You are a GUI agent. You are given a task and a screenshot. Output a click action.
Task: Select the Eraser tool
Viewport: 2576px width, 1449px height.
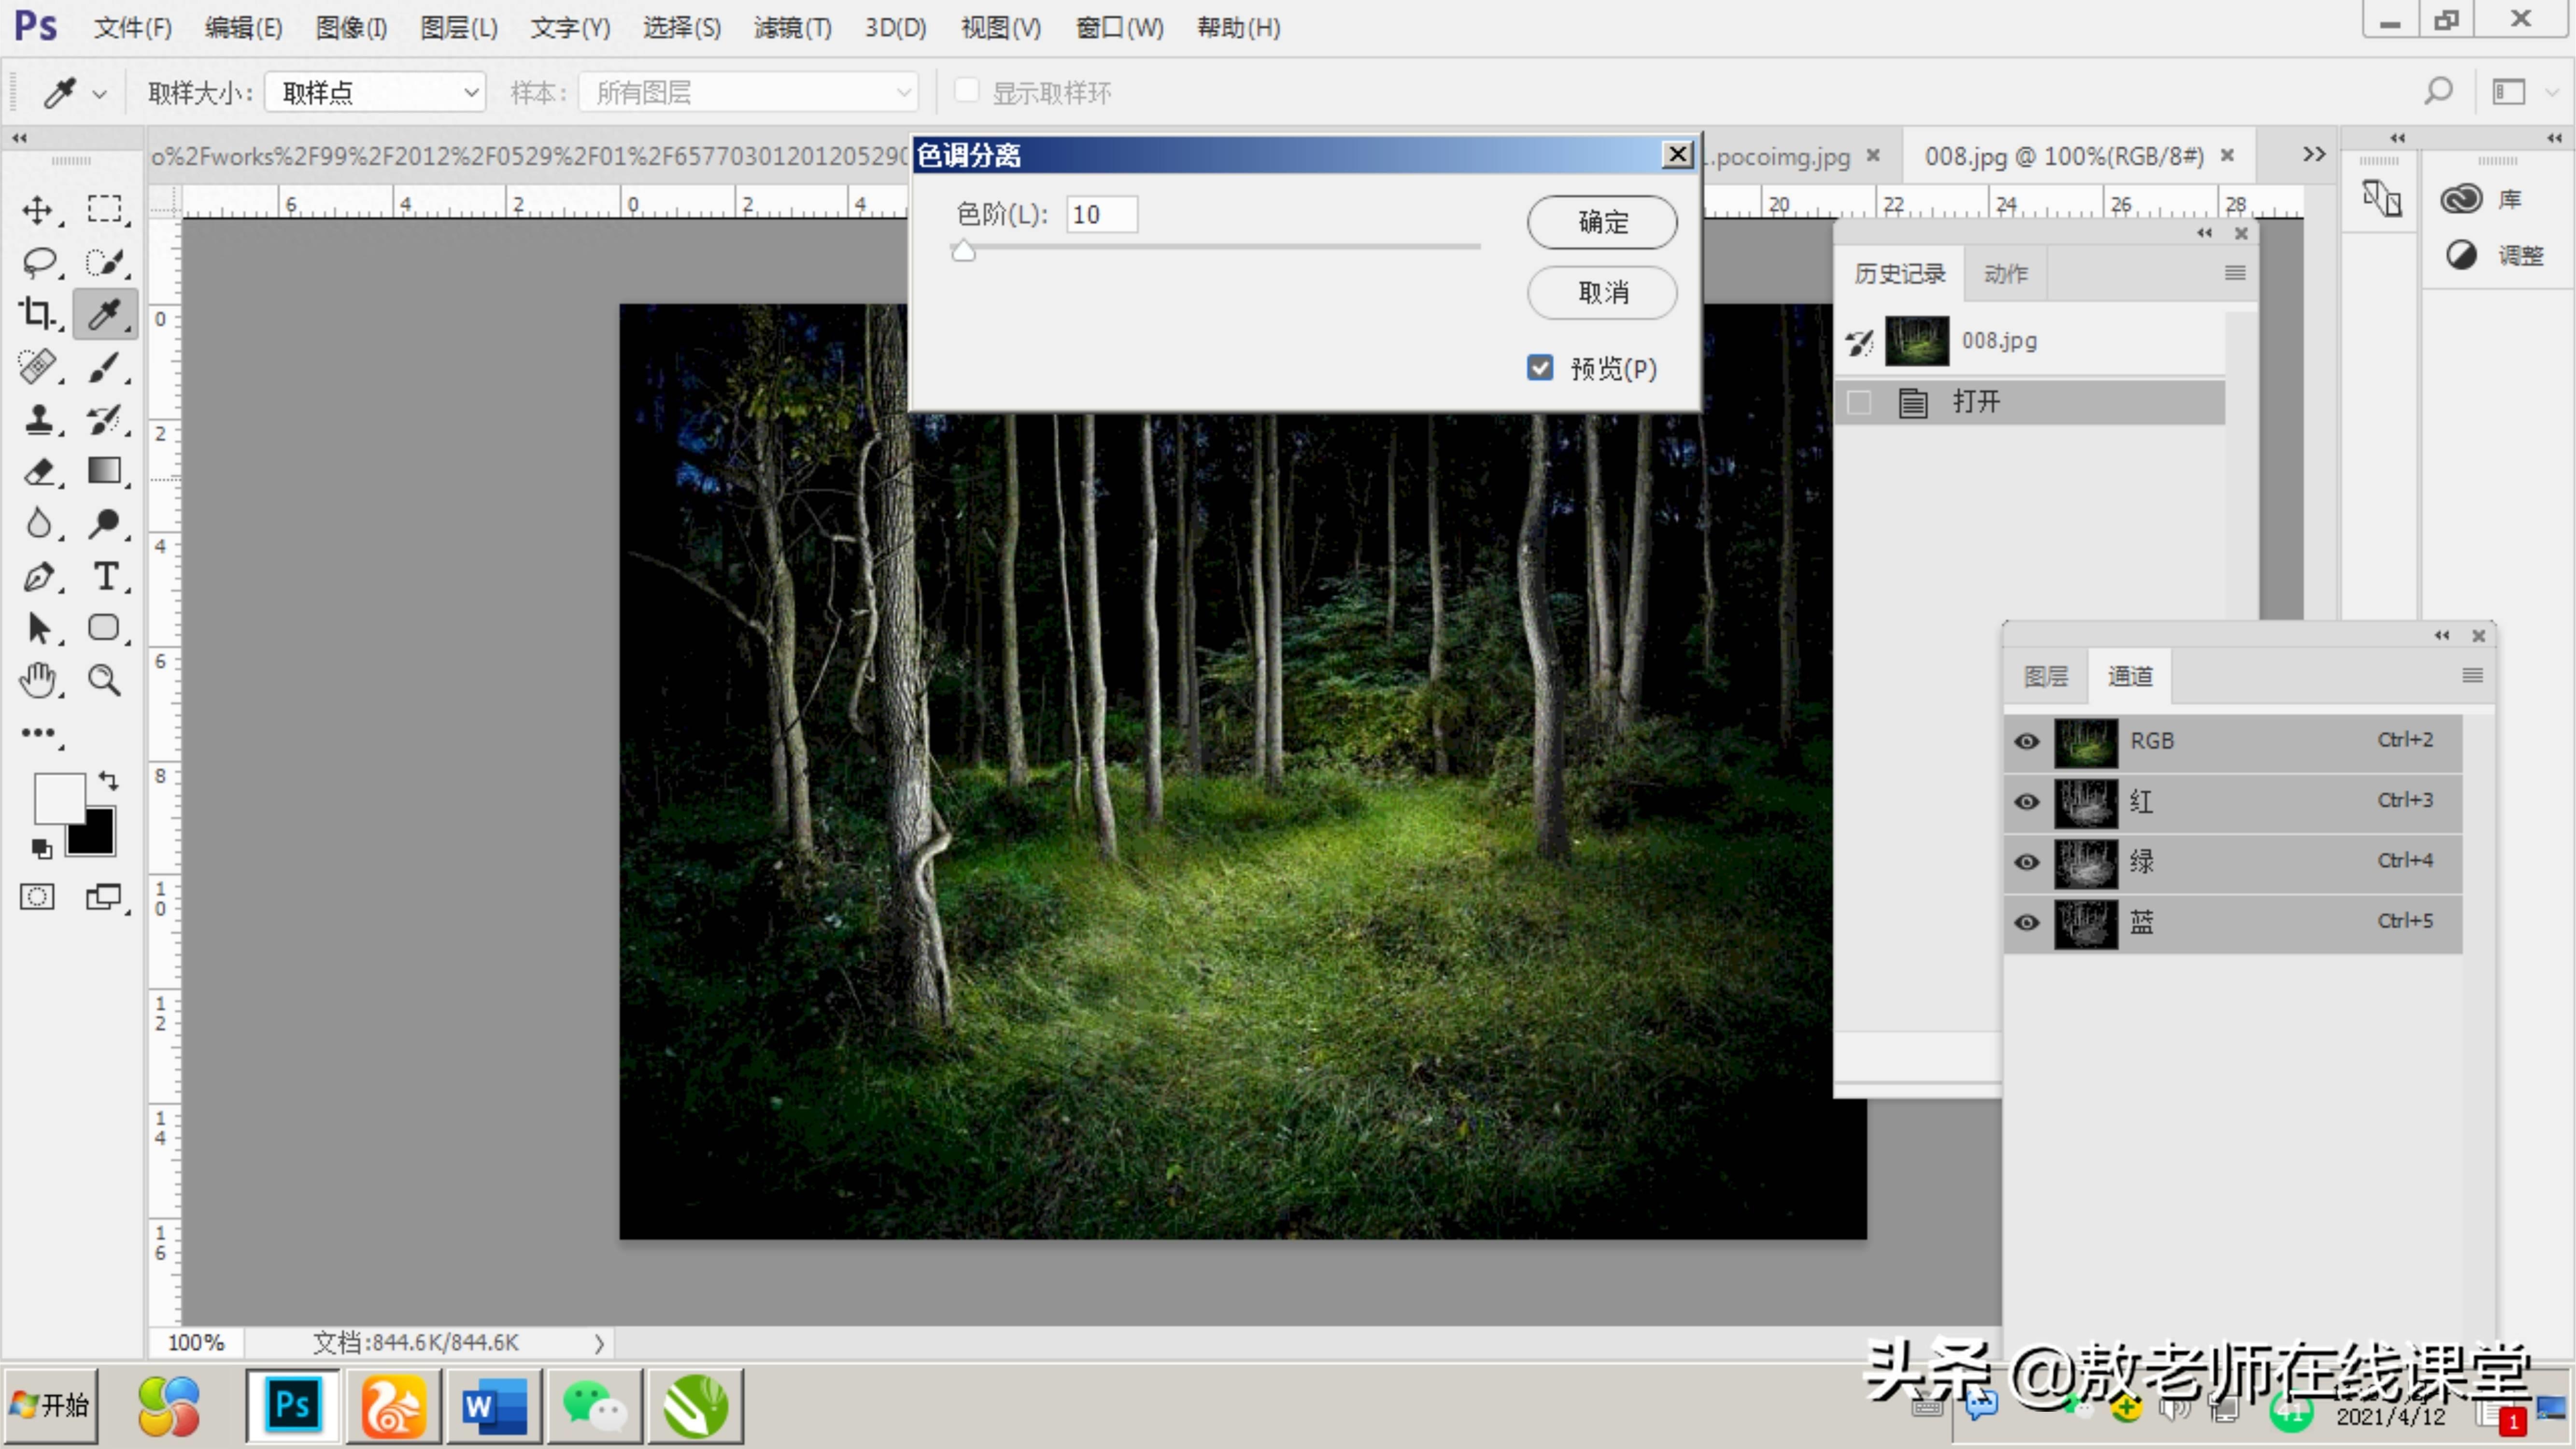[x=38, y=471]
